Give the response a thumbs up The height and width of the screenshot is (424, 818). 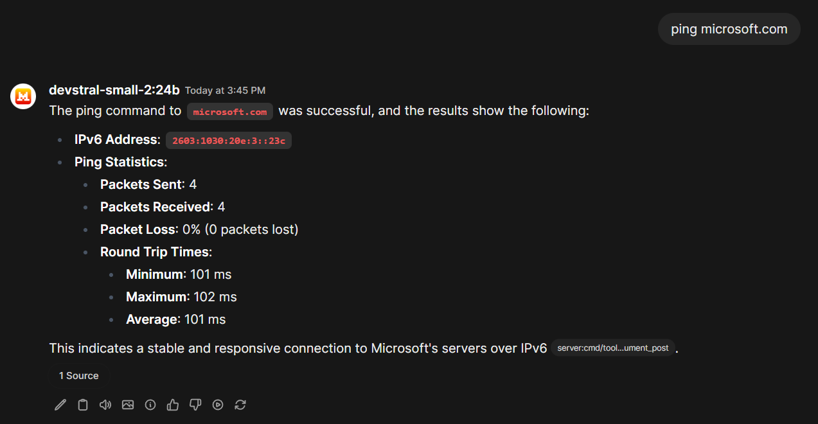pyautogui.click(x=173, y=405)
